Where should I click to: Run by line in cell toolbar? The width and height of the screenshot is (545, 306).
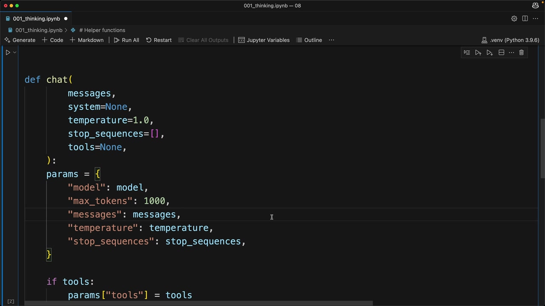467,53
